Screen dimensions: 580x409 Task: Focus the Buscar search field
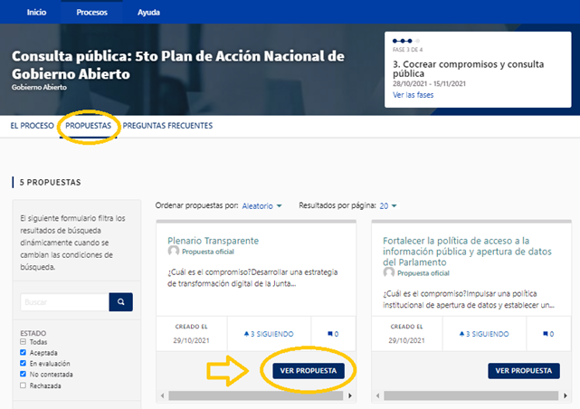pyautogui.click(x=65, y=302)
